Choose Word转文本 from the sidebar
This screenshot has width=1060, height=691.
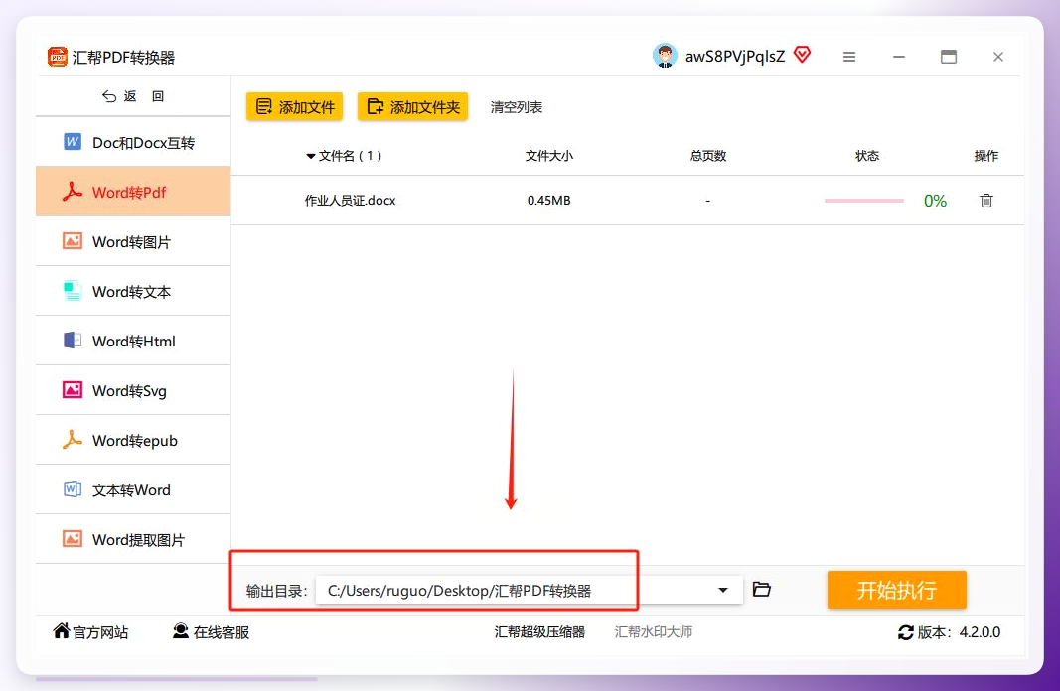pyautogui.click(x=133, y=291)
